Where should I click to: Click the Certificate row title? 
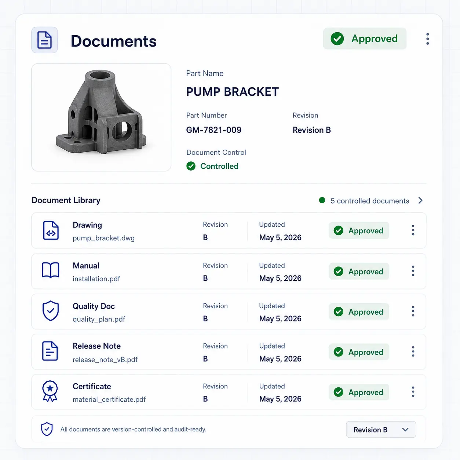92,386
